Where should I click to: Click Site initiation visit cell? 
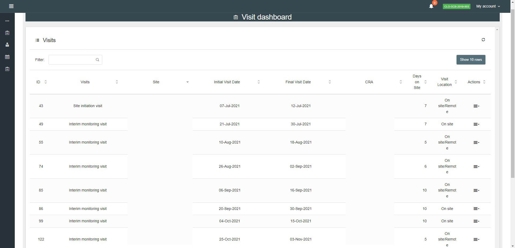point(88,106)
